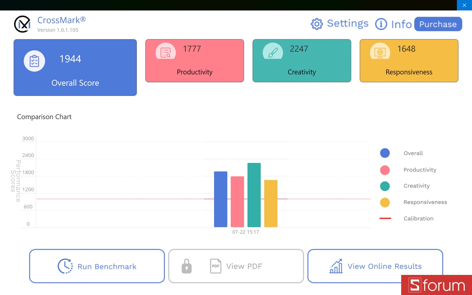Screen dimensions: 472x295
Task: Click the Performance Scores axis title
Action: coord(16,181)
